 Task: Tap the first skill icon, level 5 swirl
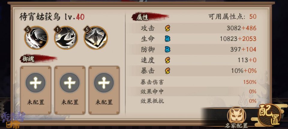(x=36, y=38)
